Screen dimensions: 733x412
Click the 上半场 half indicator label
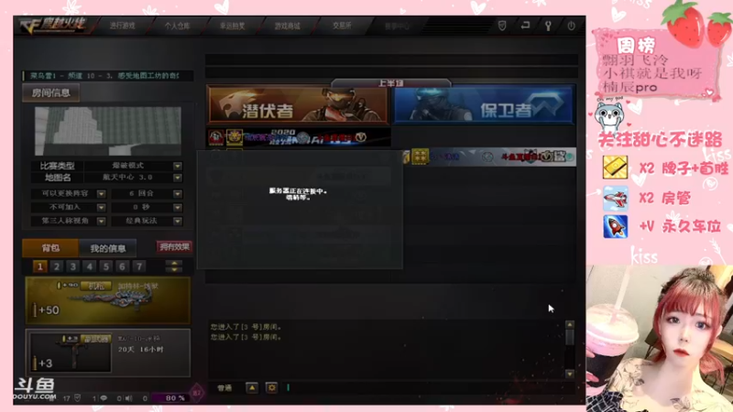point(391,83)
